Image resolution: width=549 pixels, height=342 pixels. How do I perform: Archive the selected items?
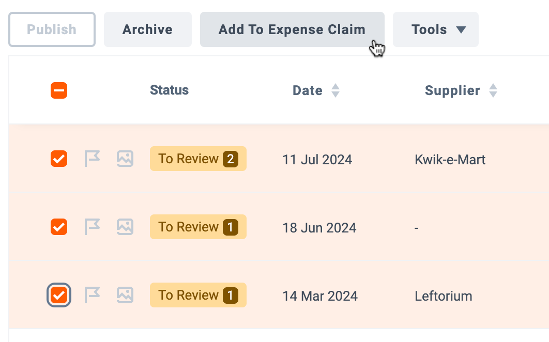(x=147, y=29)
